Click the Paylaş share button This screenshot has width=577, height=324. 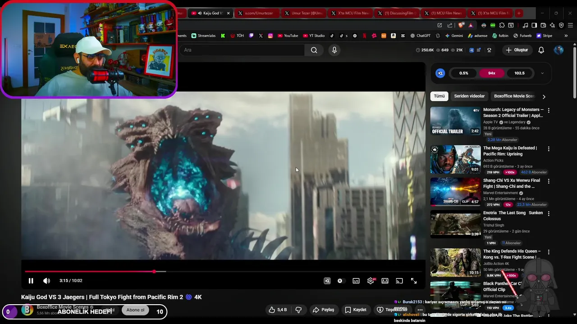(324, 310)
